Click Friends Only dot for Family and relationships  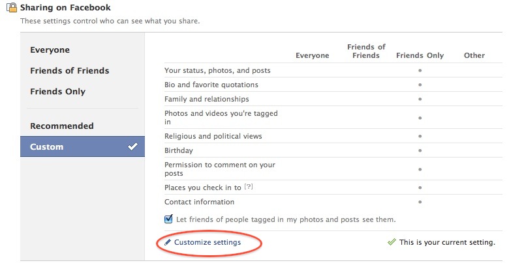420,99
